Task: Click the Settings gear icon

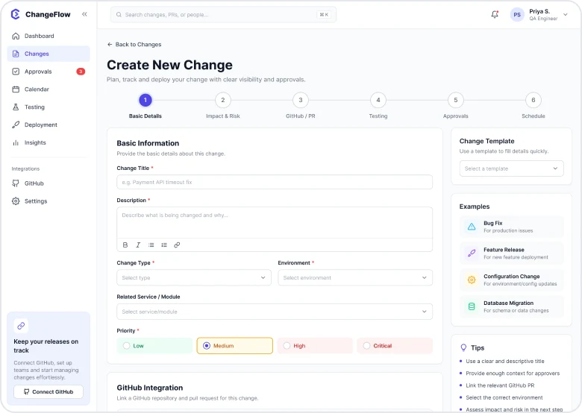Action: [x=16, y=201]
